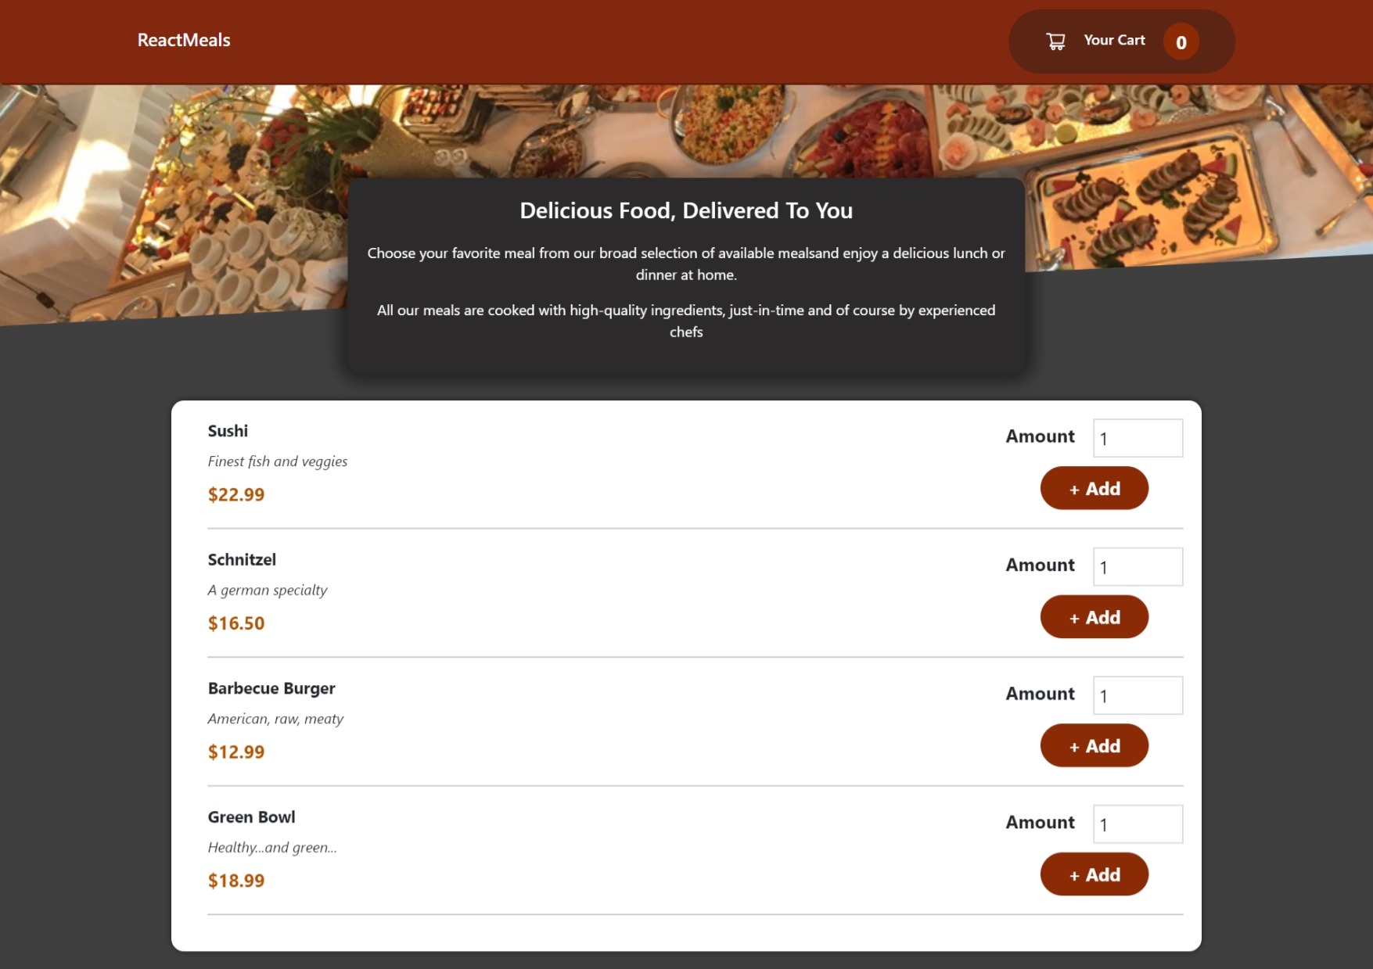
Task: Click the Barbecue Burger description text
Action: click(275, 718)
